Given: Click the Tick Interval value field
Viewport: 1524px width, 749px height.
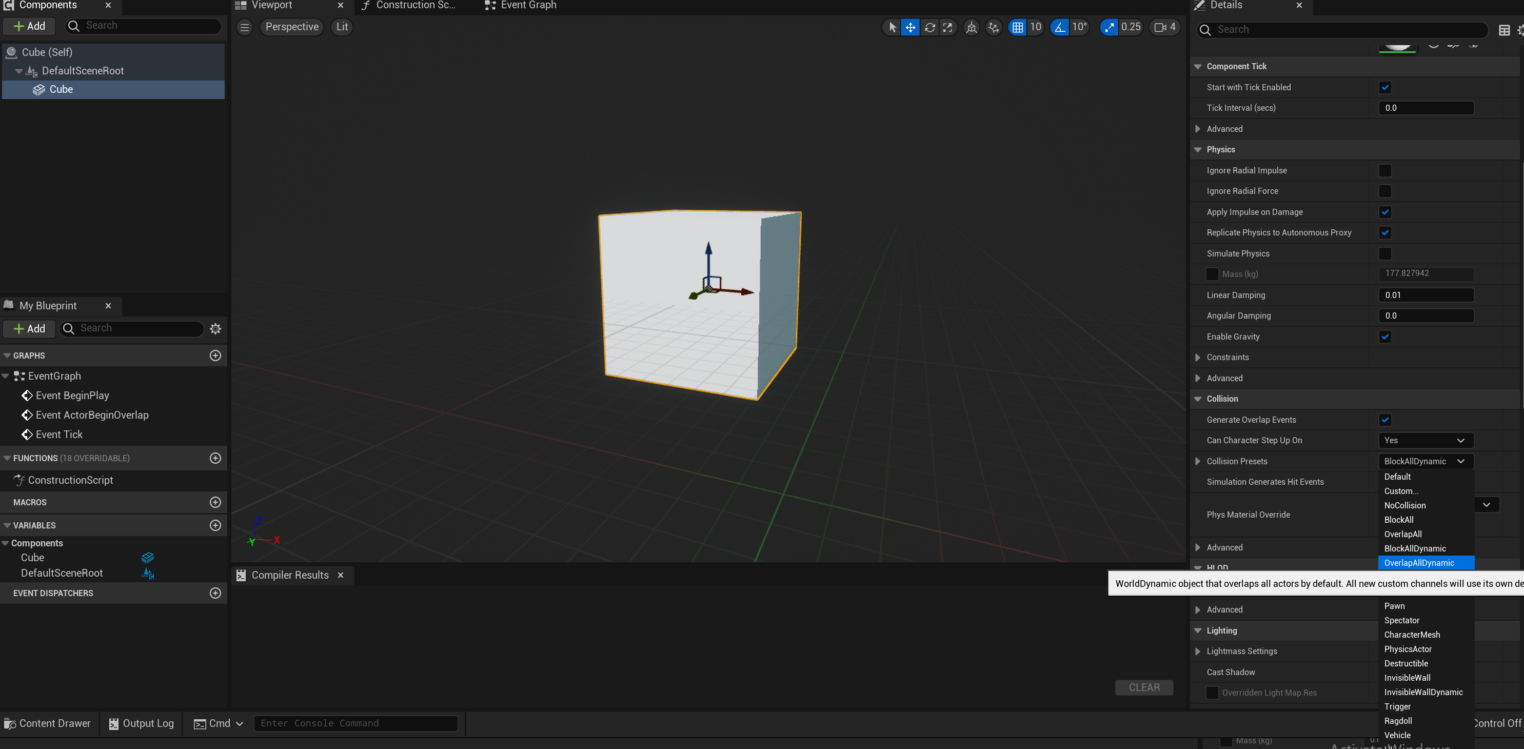Looking at the screenshot, I should click(1426, 108).
